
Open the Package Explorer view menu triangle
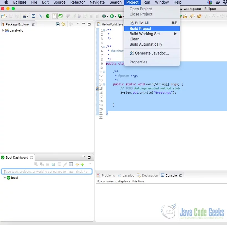78,23
